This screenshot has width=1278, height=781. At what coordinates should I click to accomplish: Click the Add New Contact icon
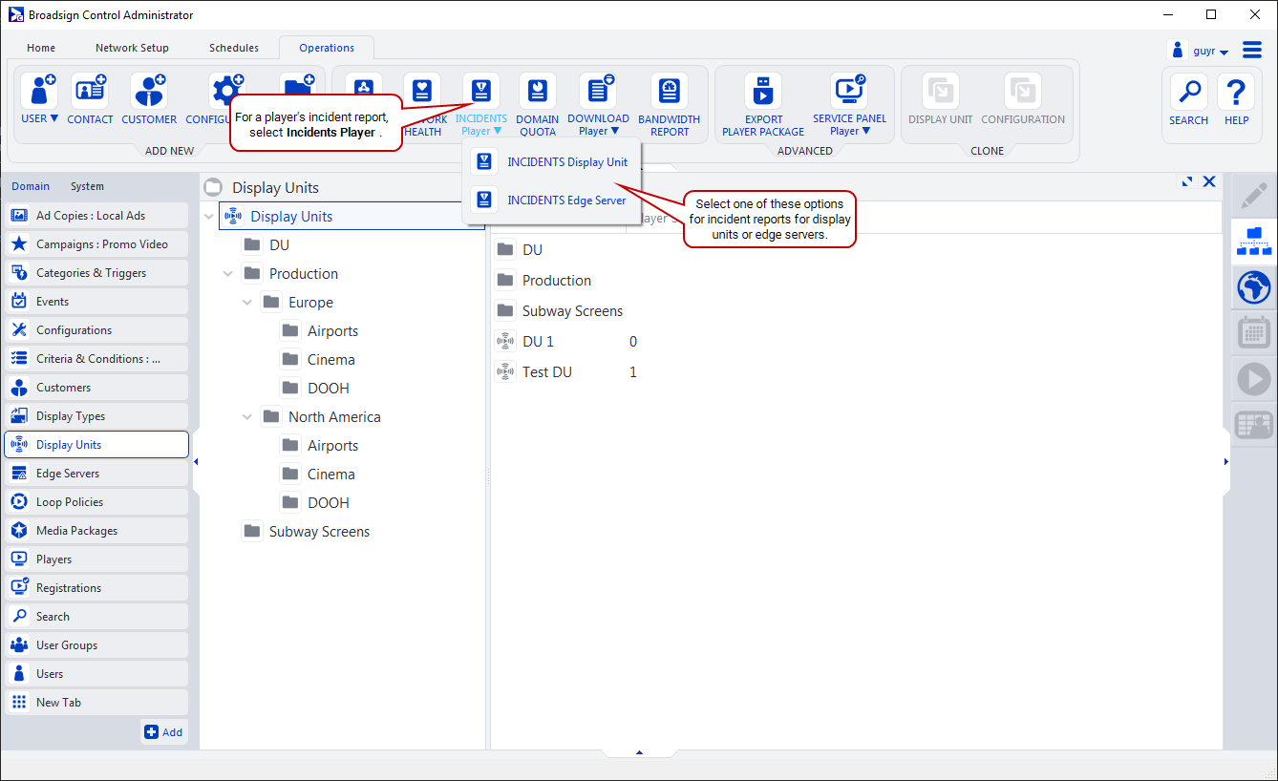[90, 92]
